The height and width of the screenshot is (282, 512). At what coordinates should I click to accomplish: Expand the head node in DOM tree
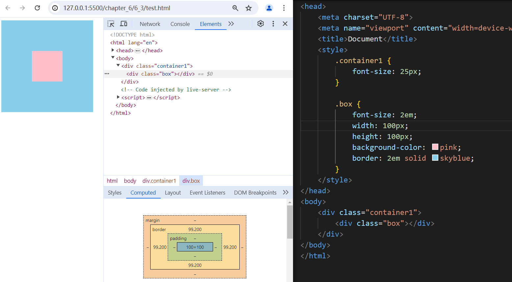113,50
